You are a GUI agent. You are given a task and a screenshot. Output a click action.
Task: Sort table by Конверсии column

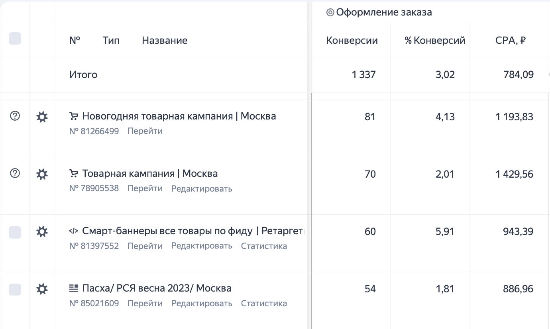(352, 40)
